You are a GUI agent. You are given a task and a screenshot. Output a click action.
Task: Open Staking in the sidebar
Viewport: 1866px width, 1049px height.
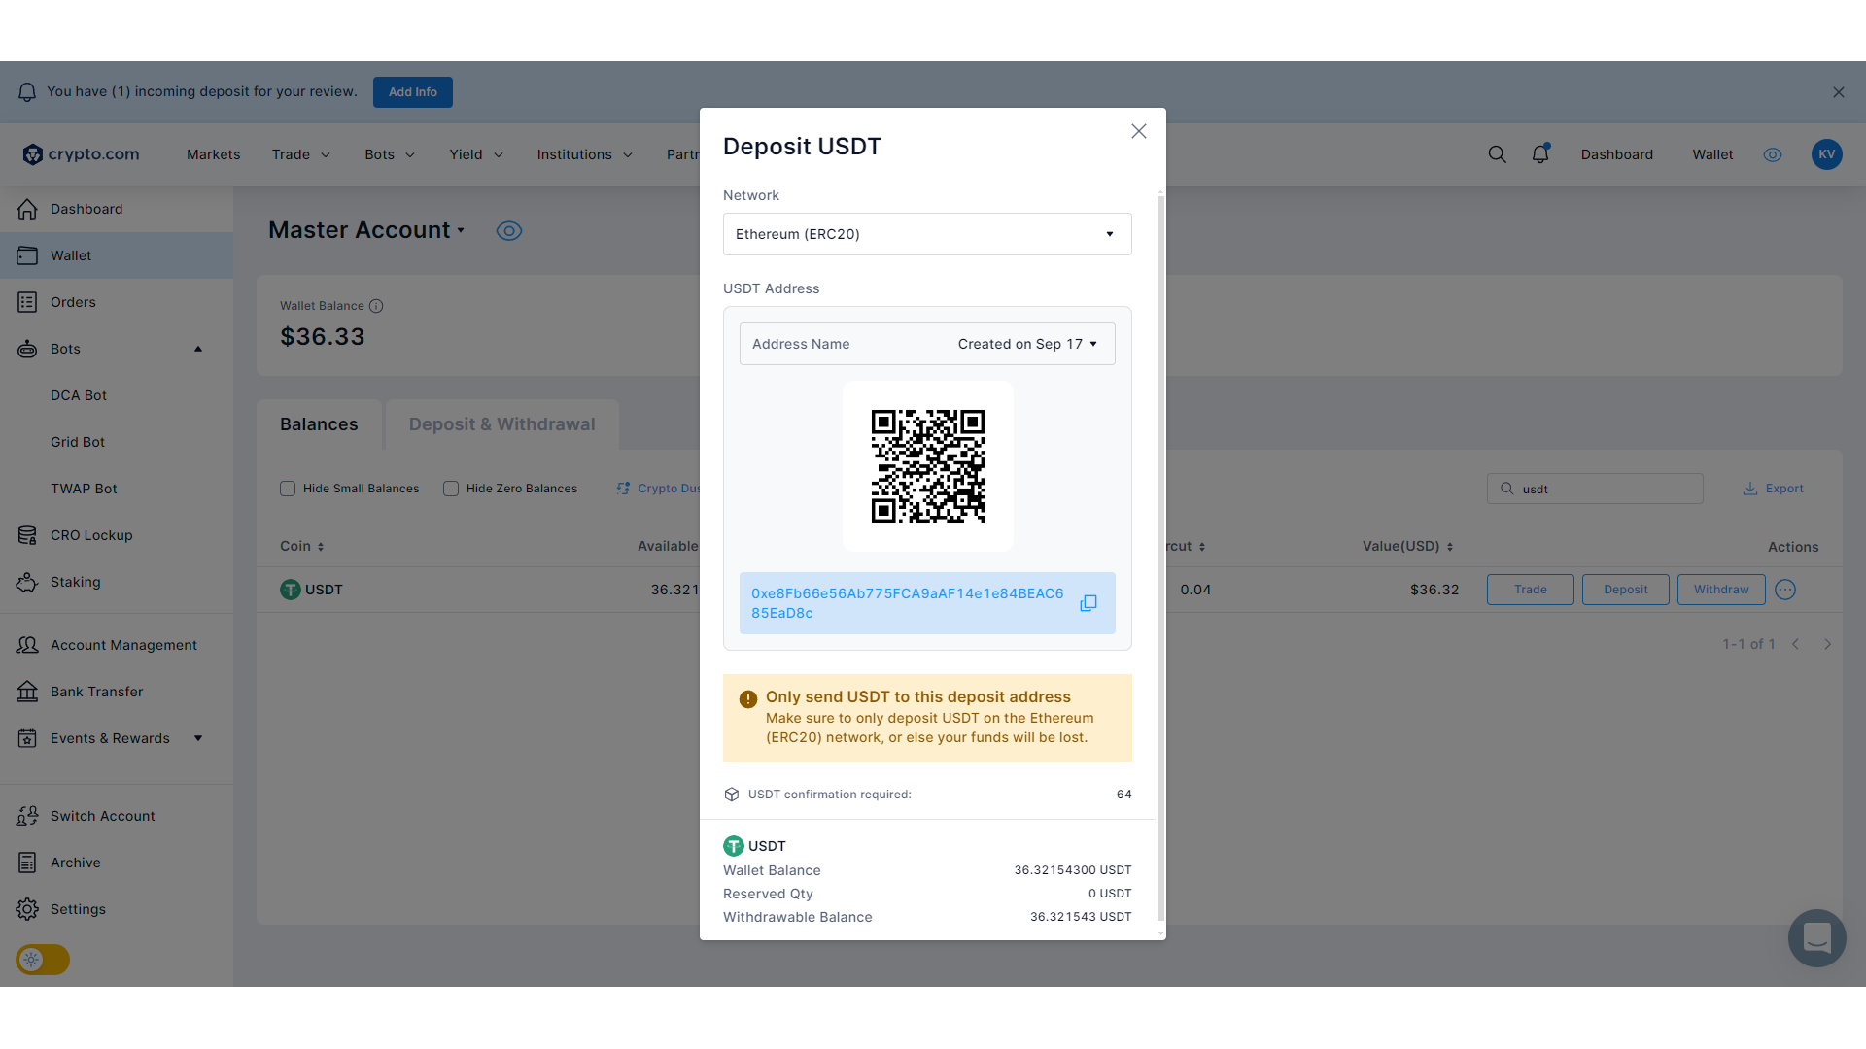click(x=117, y=582)
